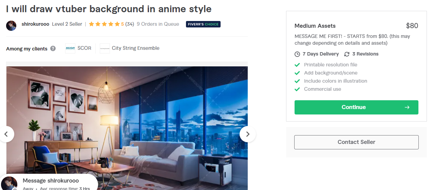Click the Contact Seller button
432x190 pixels.
tap(356, 142)
